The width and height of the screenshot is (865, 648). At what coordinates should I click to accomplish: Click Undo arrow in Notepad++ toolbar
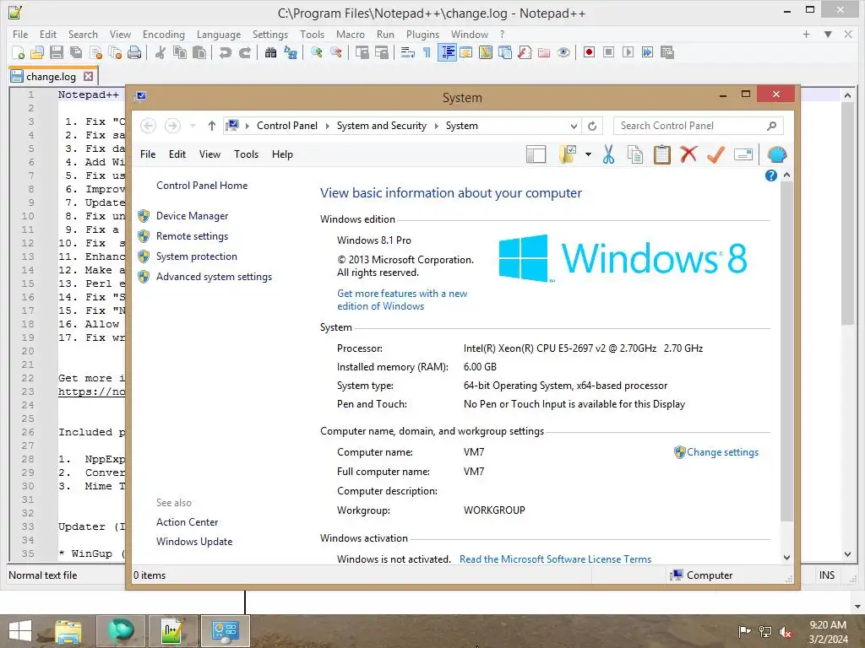click(x=225, y=52)
